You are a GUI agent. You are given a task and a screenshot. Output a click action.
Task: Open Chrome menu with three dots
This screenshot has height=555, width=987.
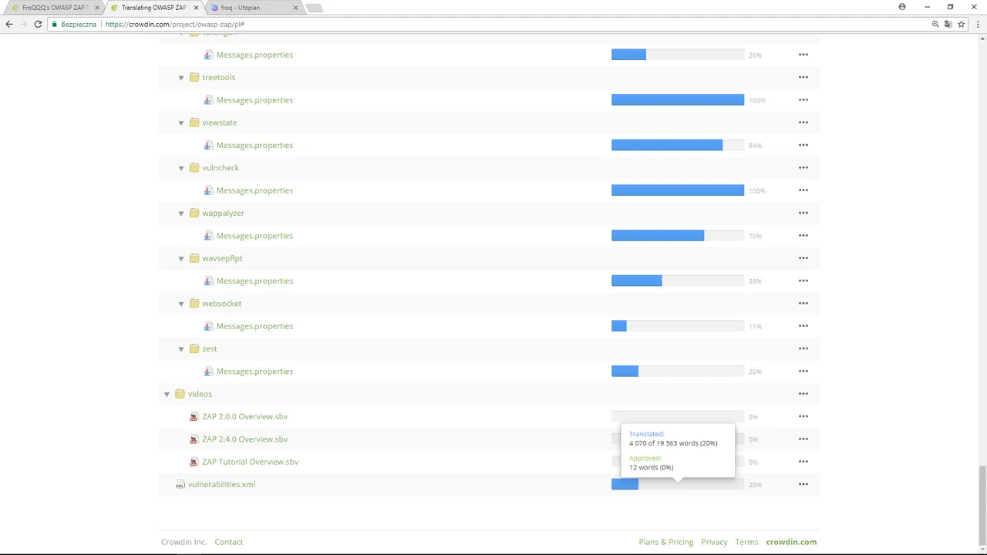(x=978, y=24)
